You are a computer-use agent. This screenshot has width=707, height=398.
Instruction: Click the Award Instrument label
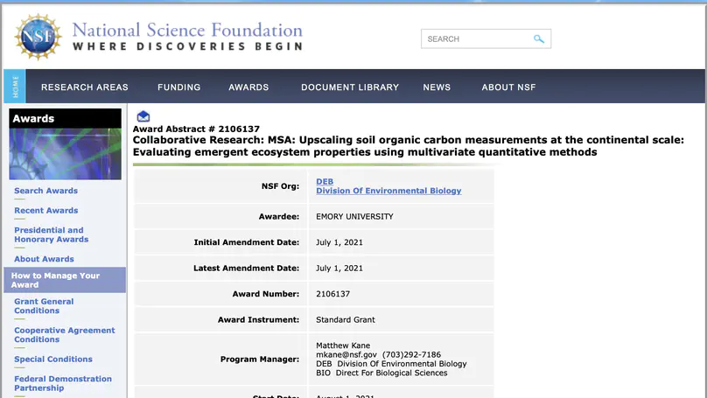click(x=258, y=319)
